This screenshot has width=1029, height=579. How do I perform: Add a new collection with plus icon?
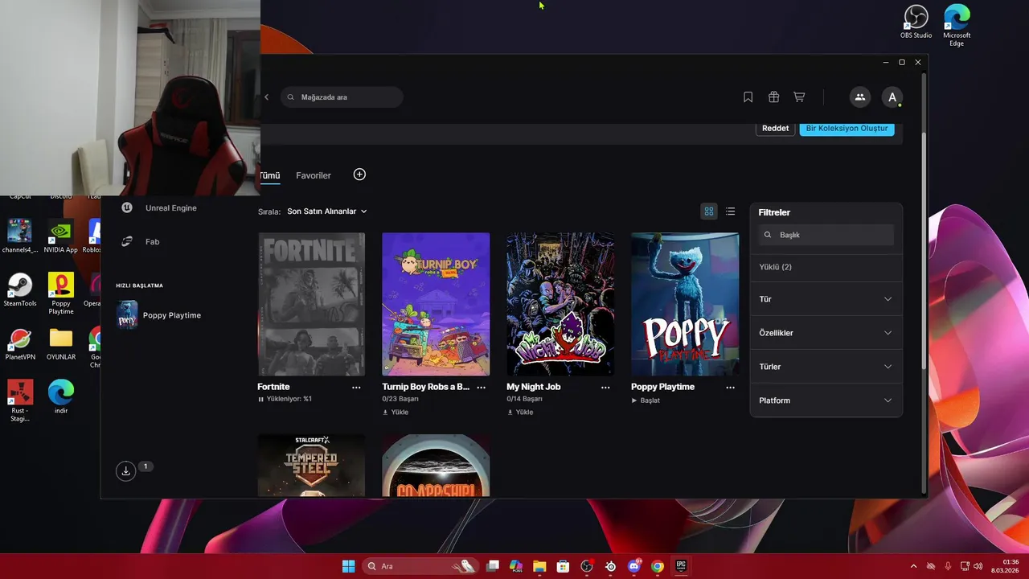359,175
